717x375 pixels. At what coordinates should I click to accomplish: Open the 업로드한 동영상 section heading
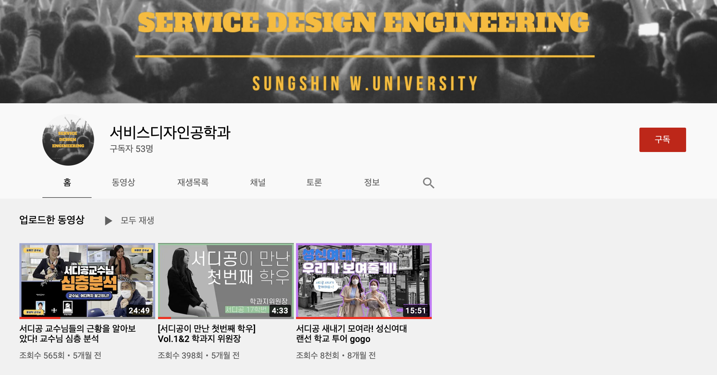pyautogui.click(x=52, y=220)
